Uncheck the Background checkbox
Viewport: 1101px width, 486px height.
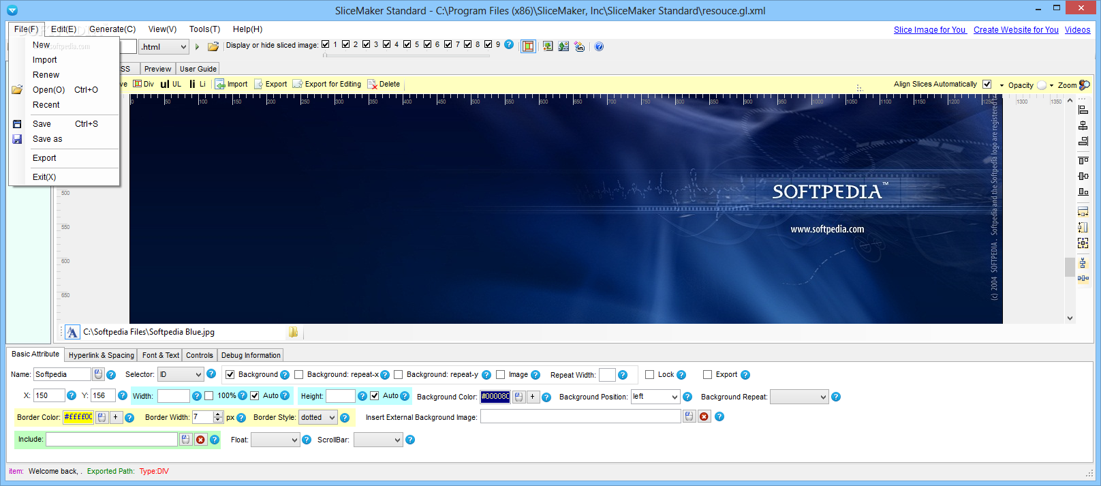coord(230,374)
